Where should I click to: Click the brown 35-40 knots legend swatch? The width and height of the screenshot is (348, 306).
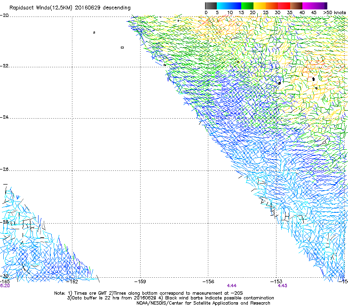coord(296,6)
